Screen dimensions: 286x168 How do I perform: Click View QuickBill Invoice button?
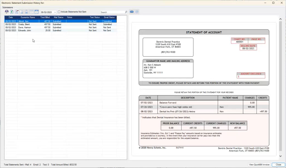tap(259, 165)
